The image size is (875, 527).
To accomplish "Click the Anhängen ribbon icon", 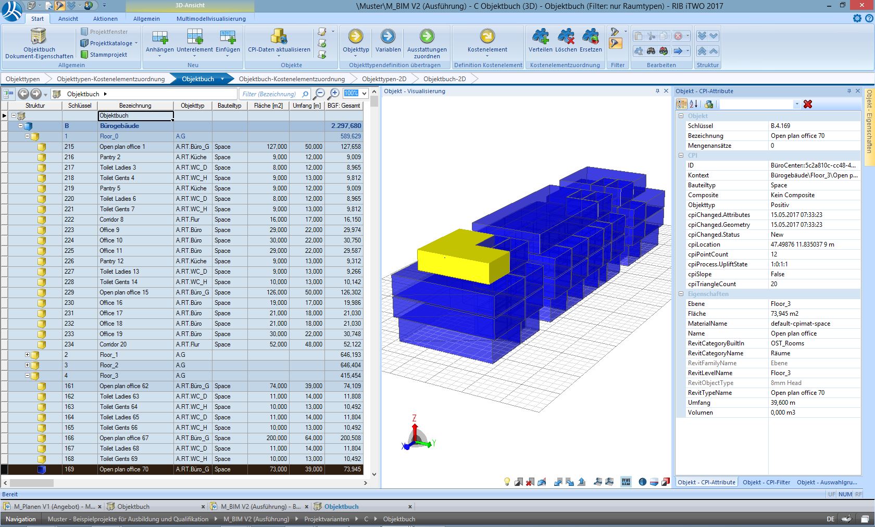I will [x=159, y=37].
